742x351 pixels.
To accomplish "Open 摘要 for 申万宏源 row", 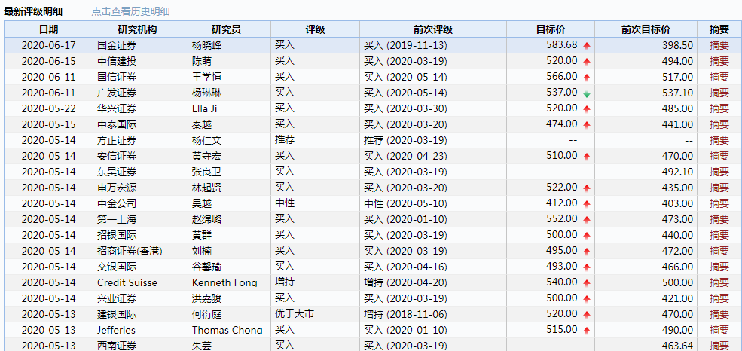I will [x=719, y=188].
